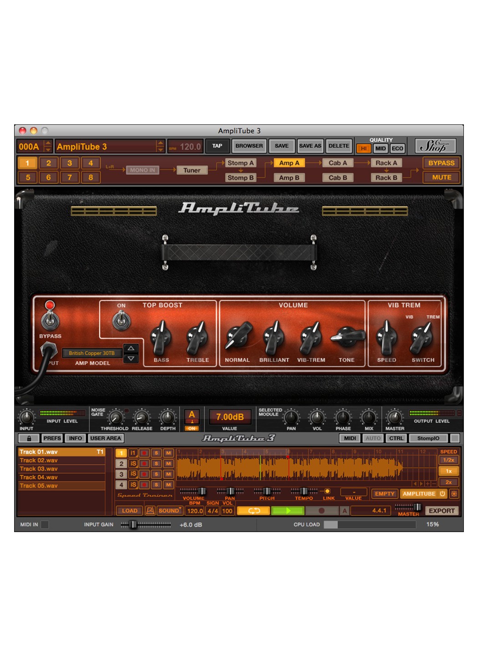Switch to routing preset 2
This screenshot has width=478, height=656.
tap(48, 163)
